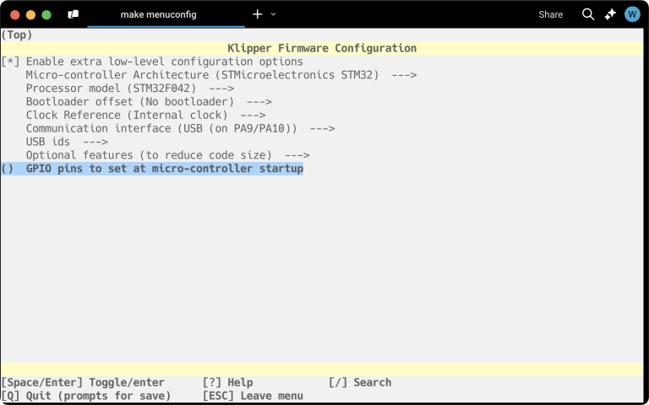Screen dimensions: 649x405
Task: Click '[ESC] Leave menu' hint
Action: (253, 396)
